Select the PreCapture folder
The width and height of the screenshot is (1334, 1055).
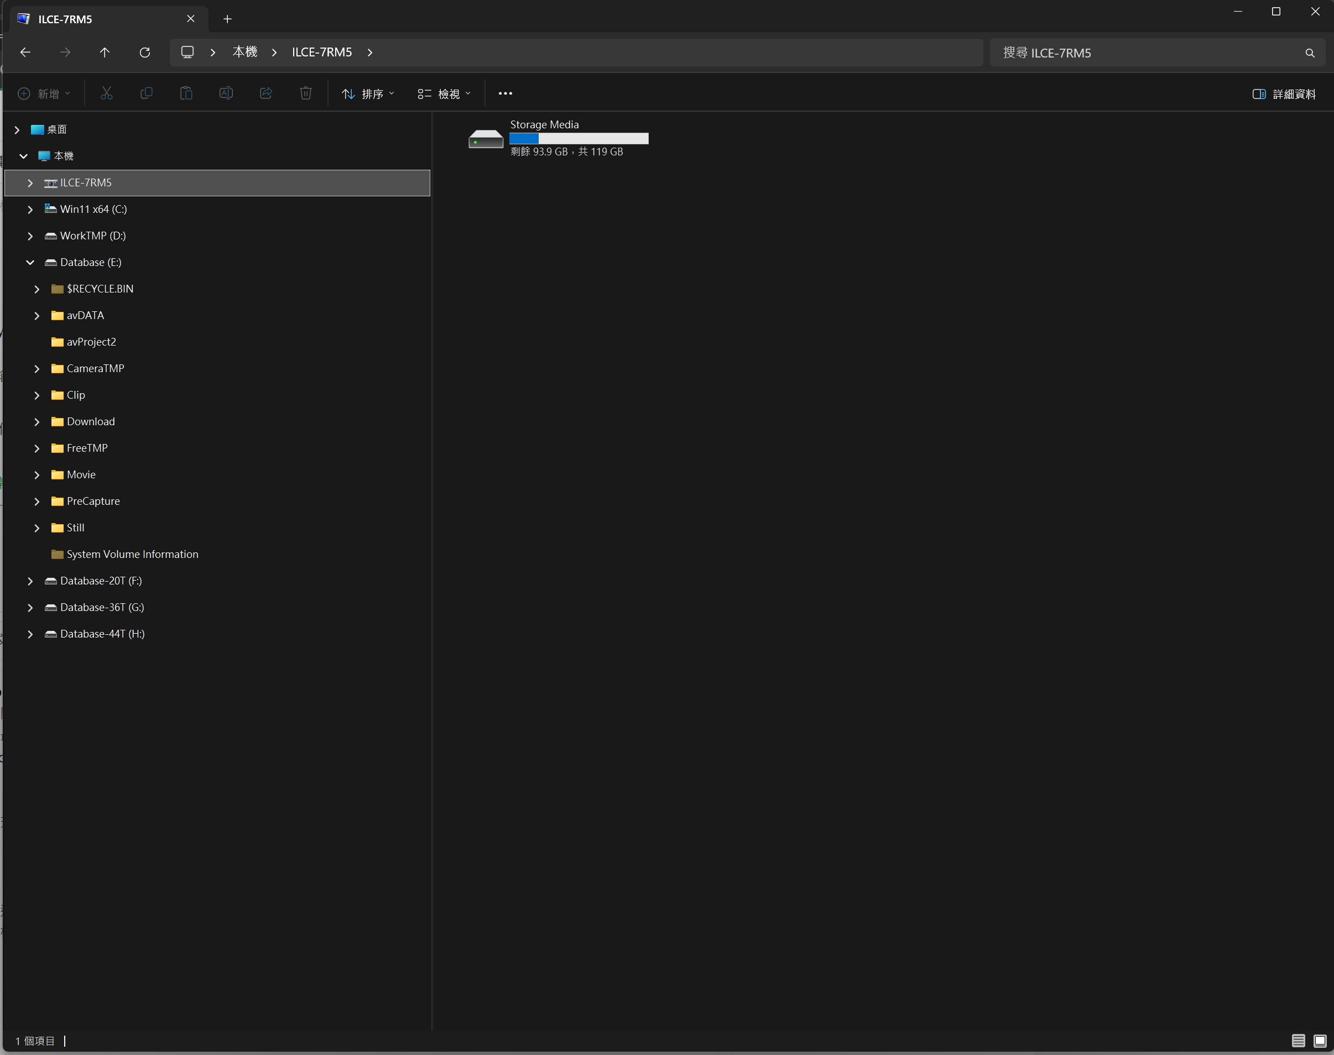[x=93, y=502]
